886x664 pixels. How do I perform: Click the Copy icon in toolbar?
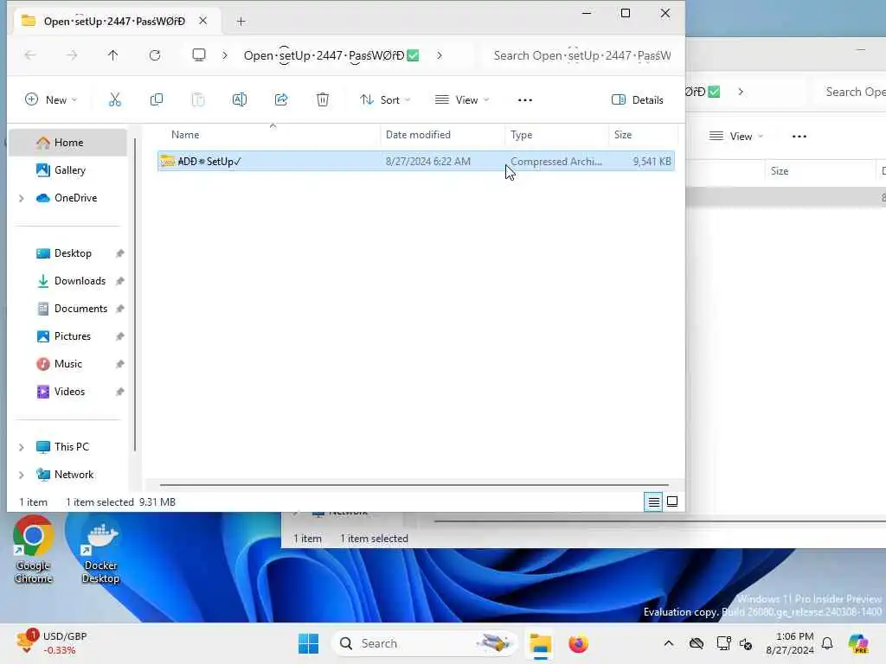(x=157, y=100)
